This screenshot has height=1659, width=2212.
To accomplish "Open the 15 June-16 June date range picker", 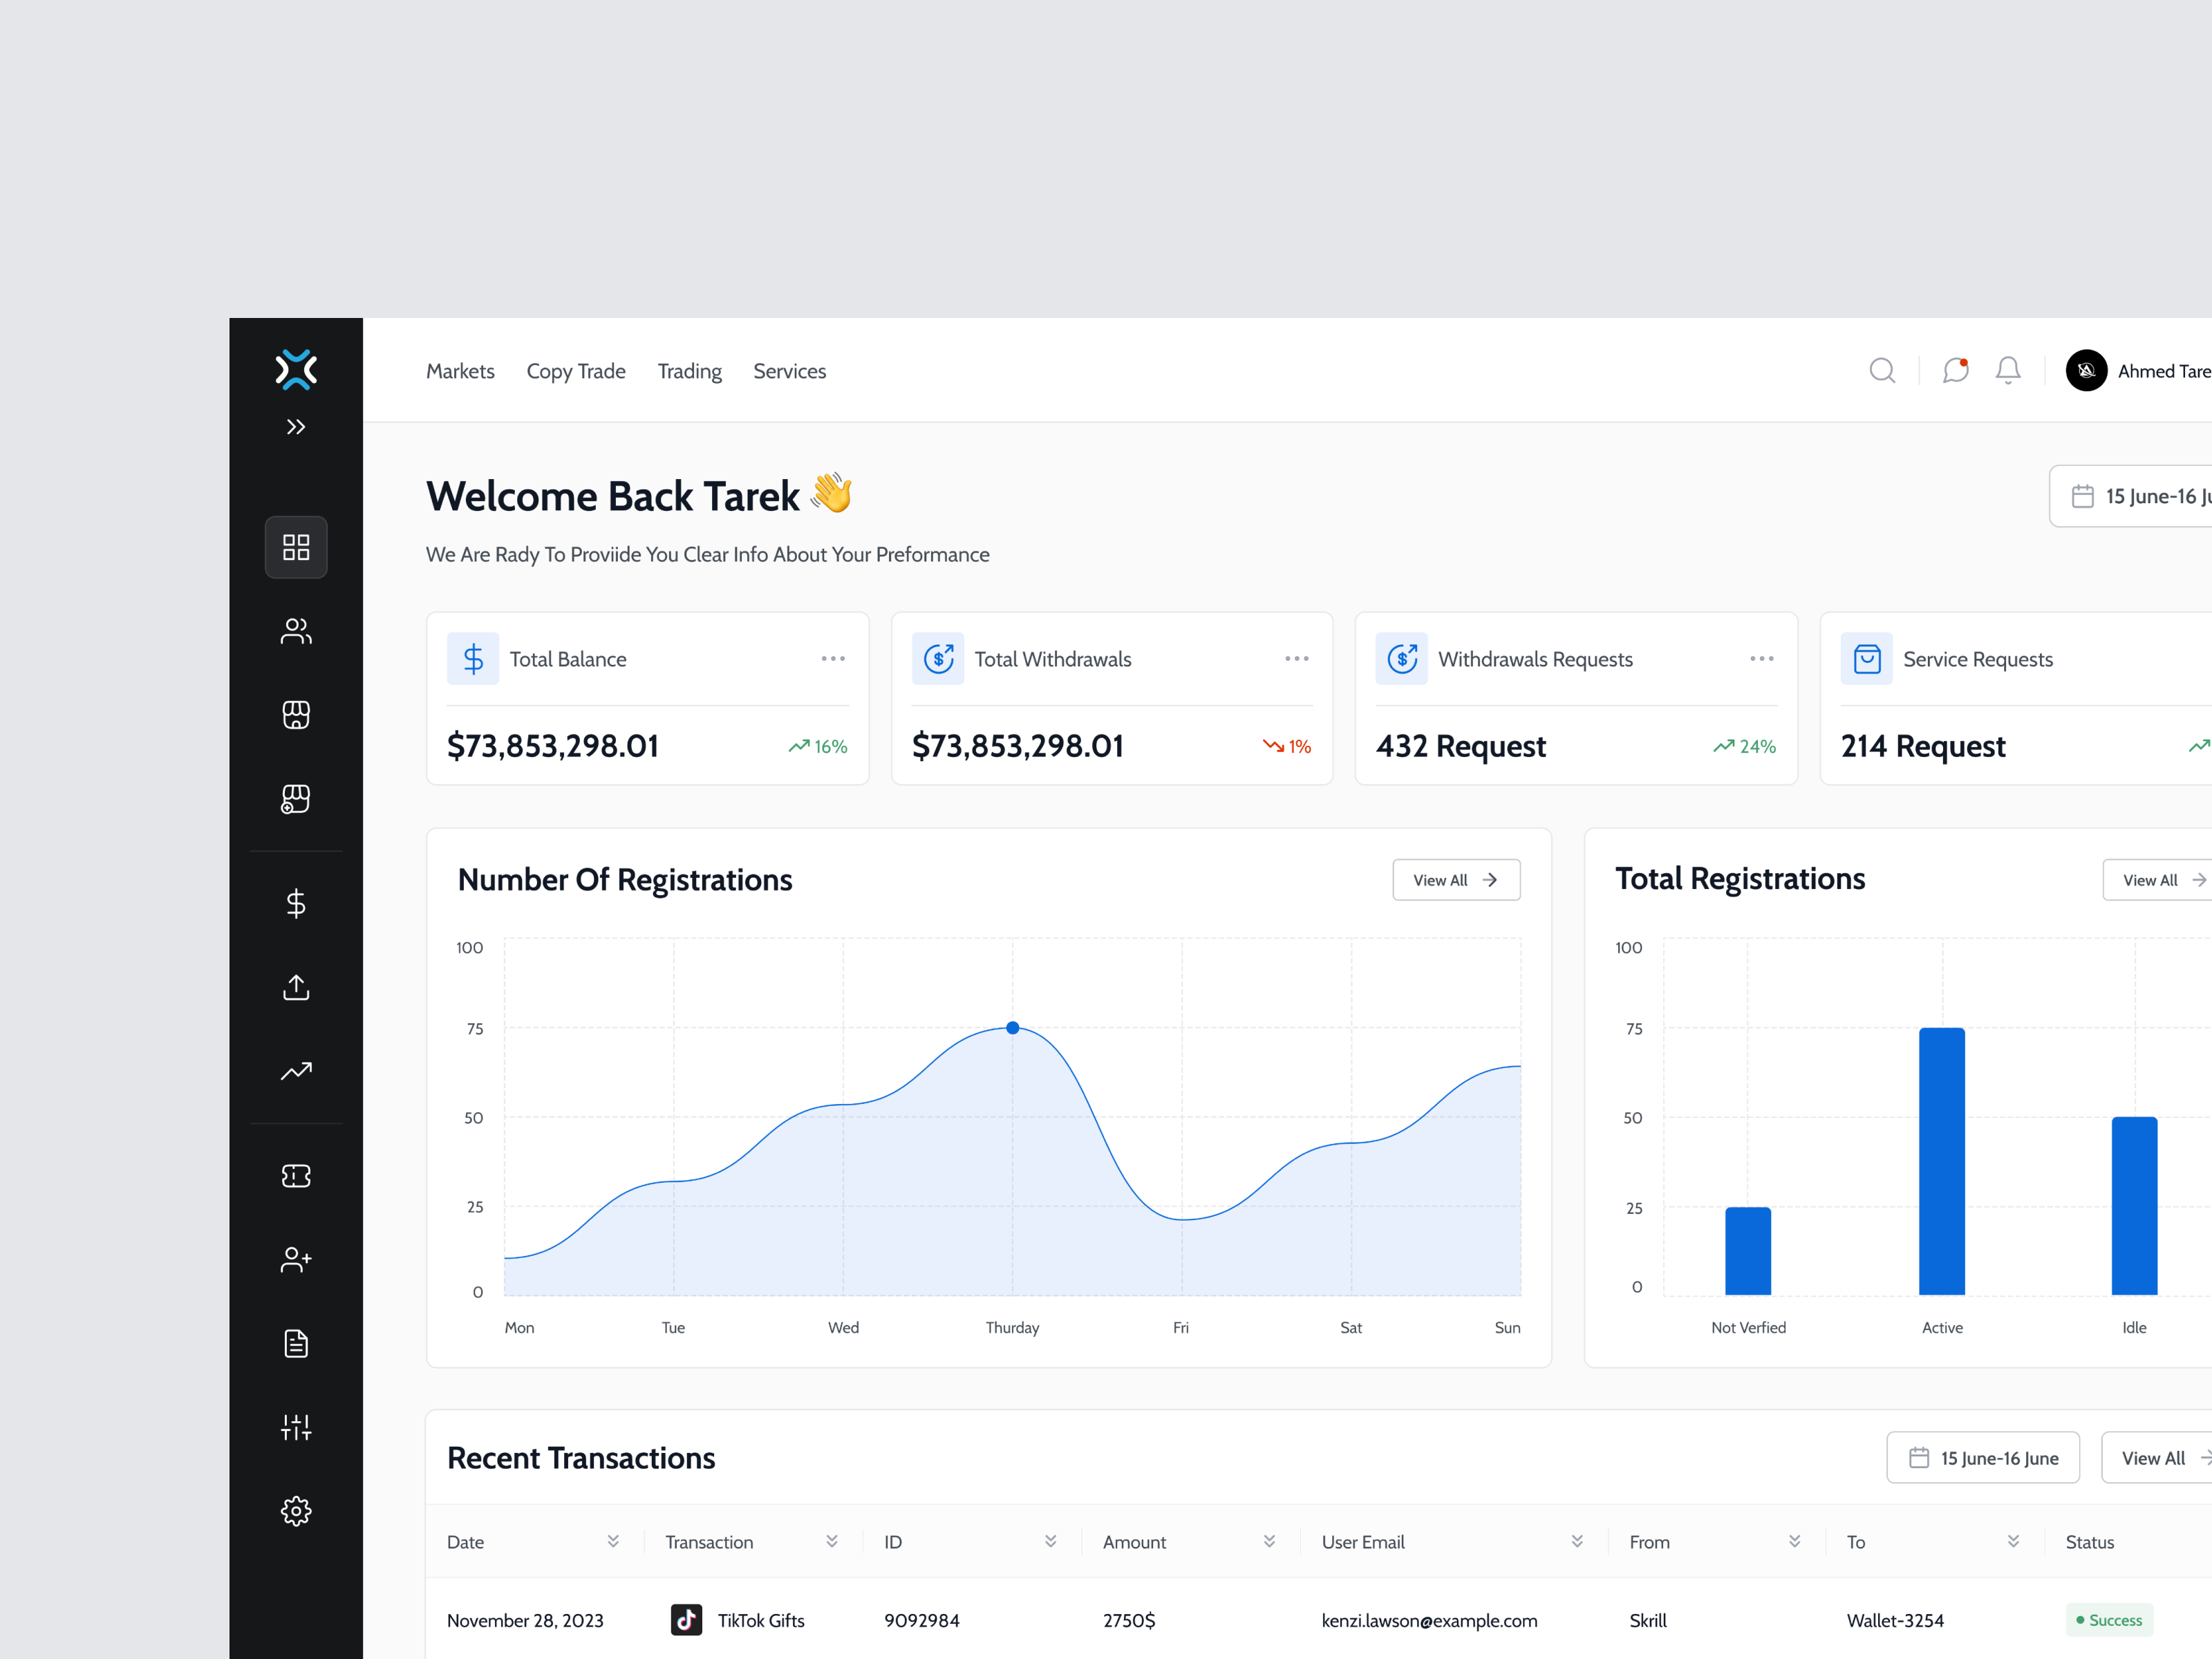I will (1983, 1457).
